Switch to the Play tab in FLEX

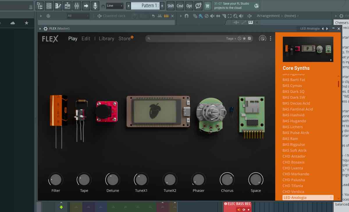73,38
